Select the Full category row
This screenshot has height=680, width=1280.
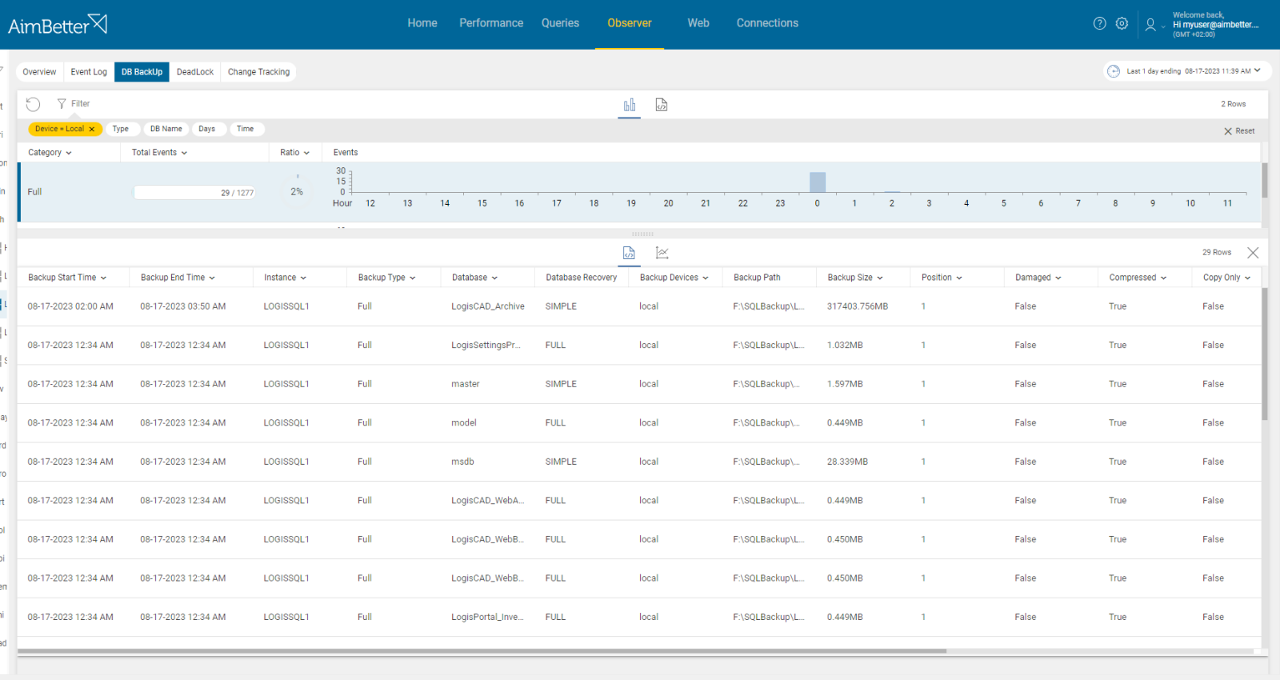point(638,192)
